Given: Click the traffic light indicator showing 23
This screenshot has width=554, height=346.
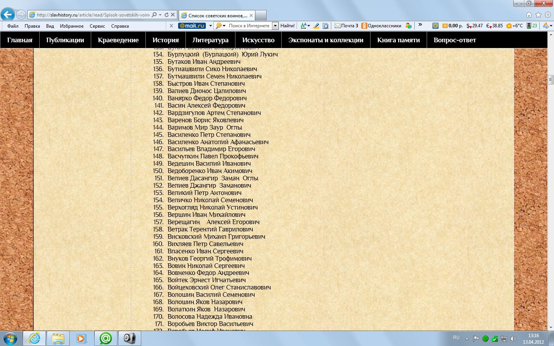Looking at the screenshot, I should coord(531,26).
